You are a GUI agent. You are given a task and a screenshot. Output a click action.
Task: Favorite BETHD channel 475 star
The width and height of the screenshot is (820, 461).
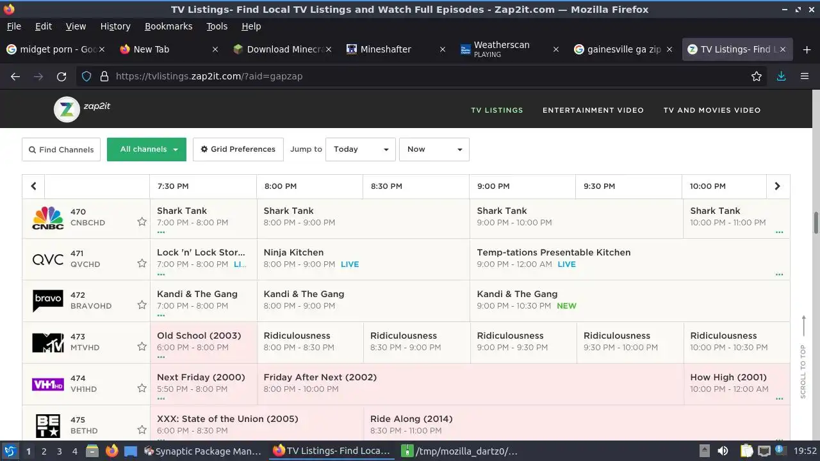point(142,430)
